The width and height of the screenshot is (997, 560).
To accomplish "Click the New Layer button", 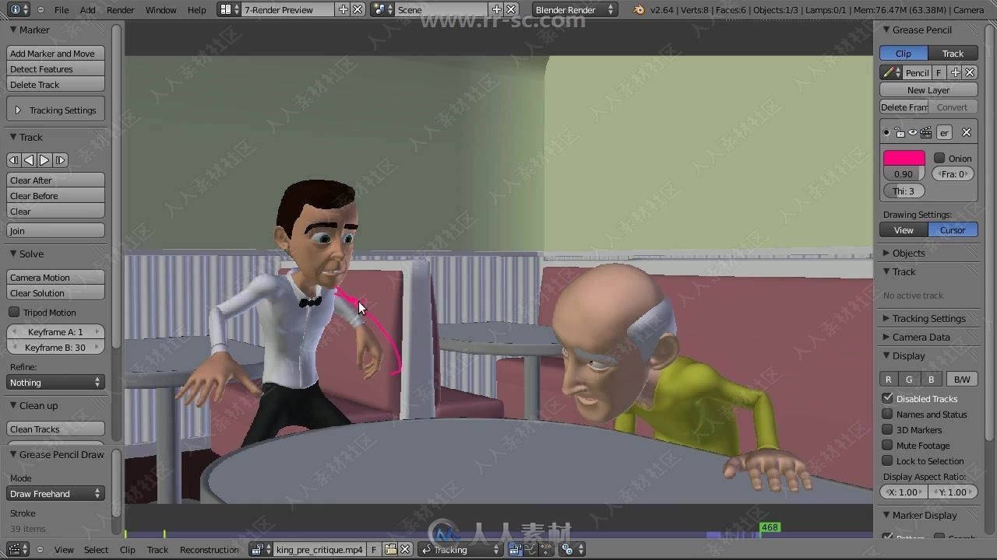I will pyautogui.click(x=928, y=89).
